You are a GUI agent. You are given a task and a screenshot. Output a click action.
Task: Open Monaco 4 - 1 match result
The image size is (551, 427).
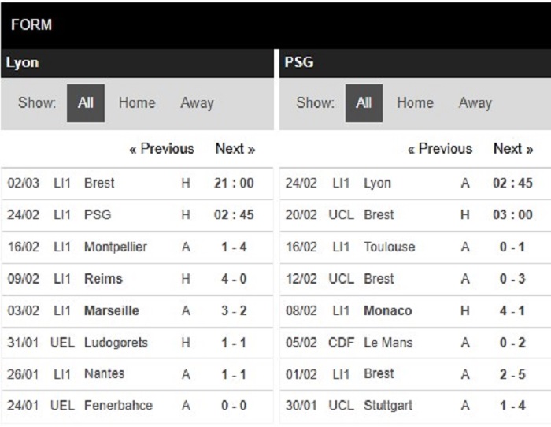point(416,311)
